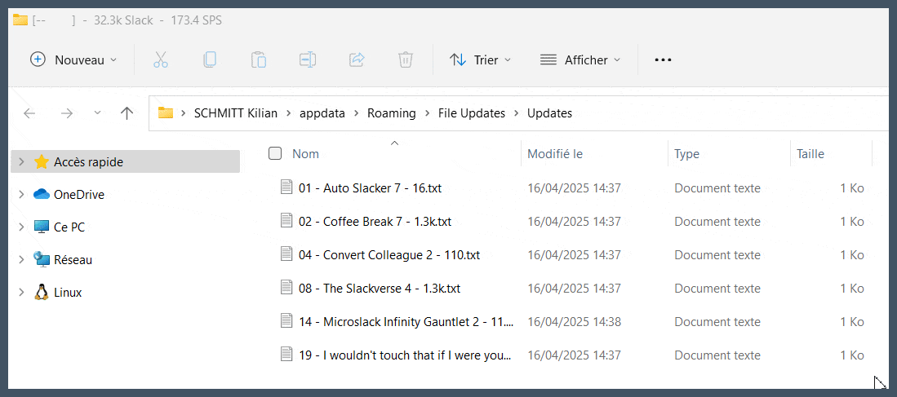
Task: Click Roaming in the address breadcrumb
Action: pos(391,113)
